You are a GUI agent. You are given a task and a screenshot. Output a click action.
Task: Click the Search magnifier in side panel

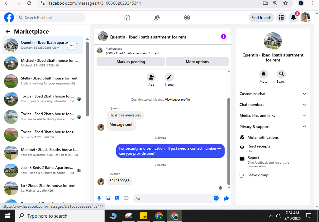281,74
